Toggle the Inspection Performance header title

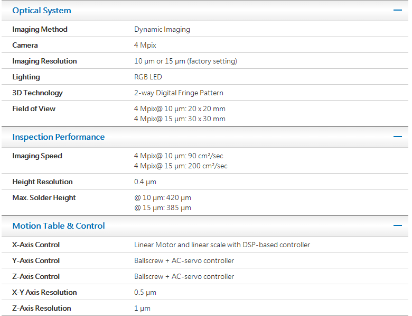click(59, 137)
